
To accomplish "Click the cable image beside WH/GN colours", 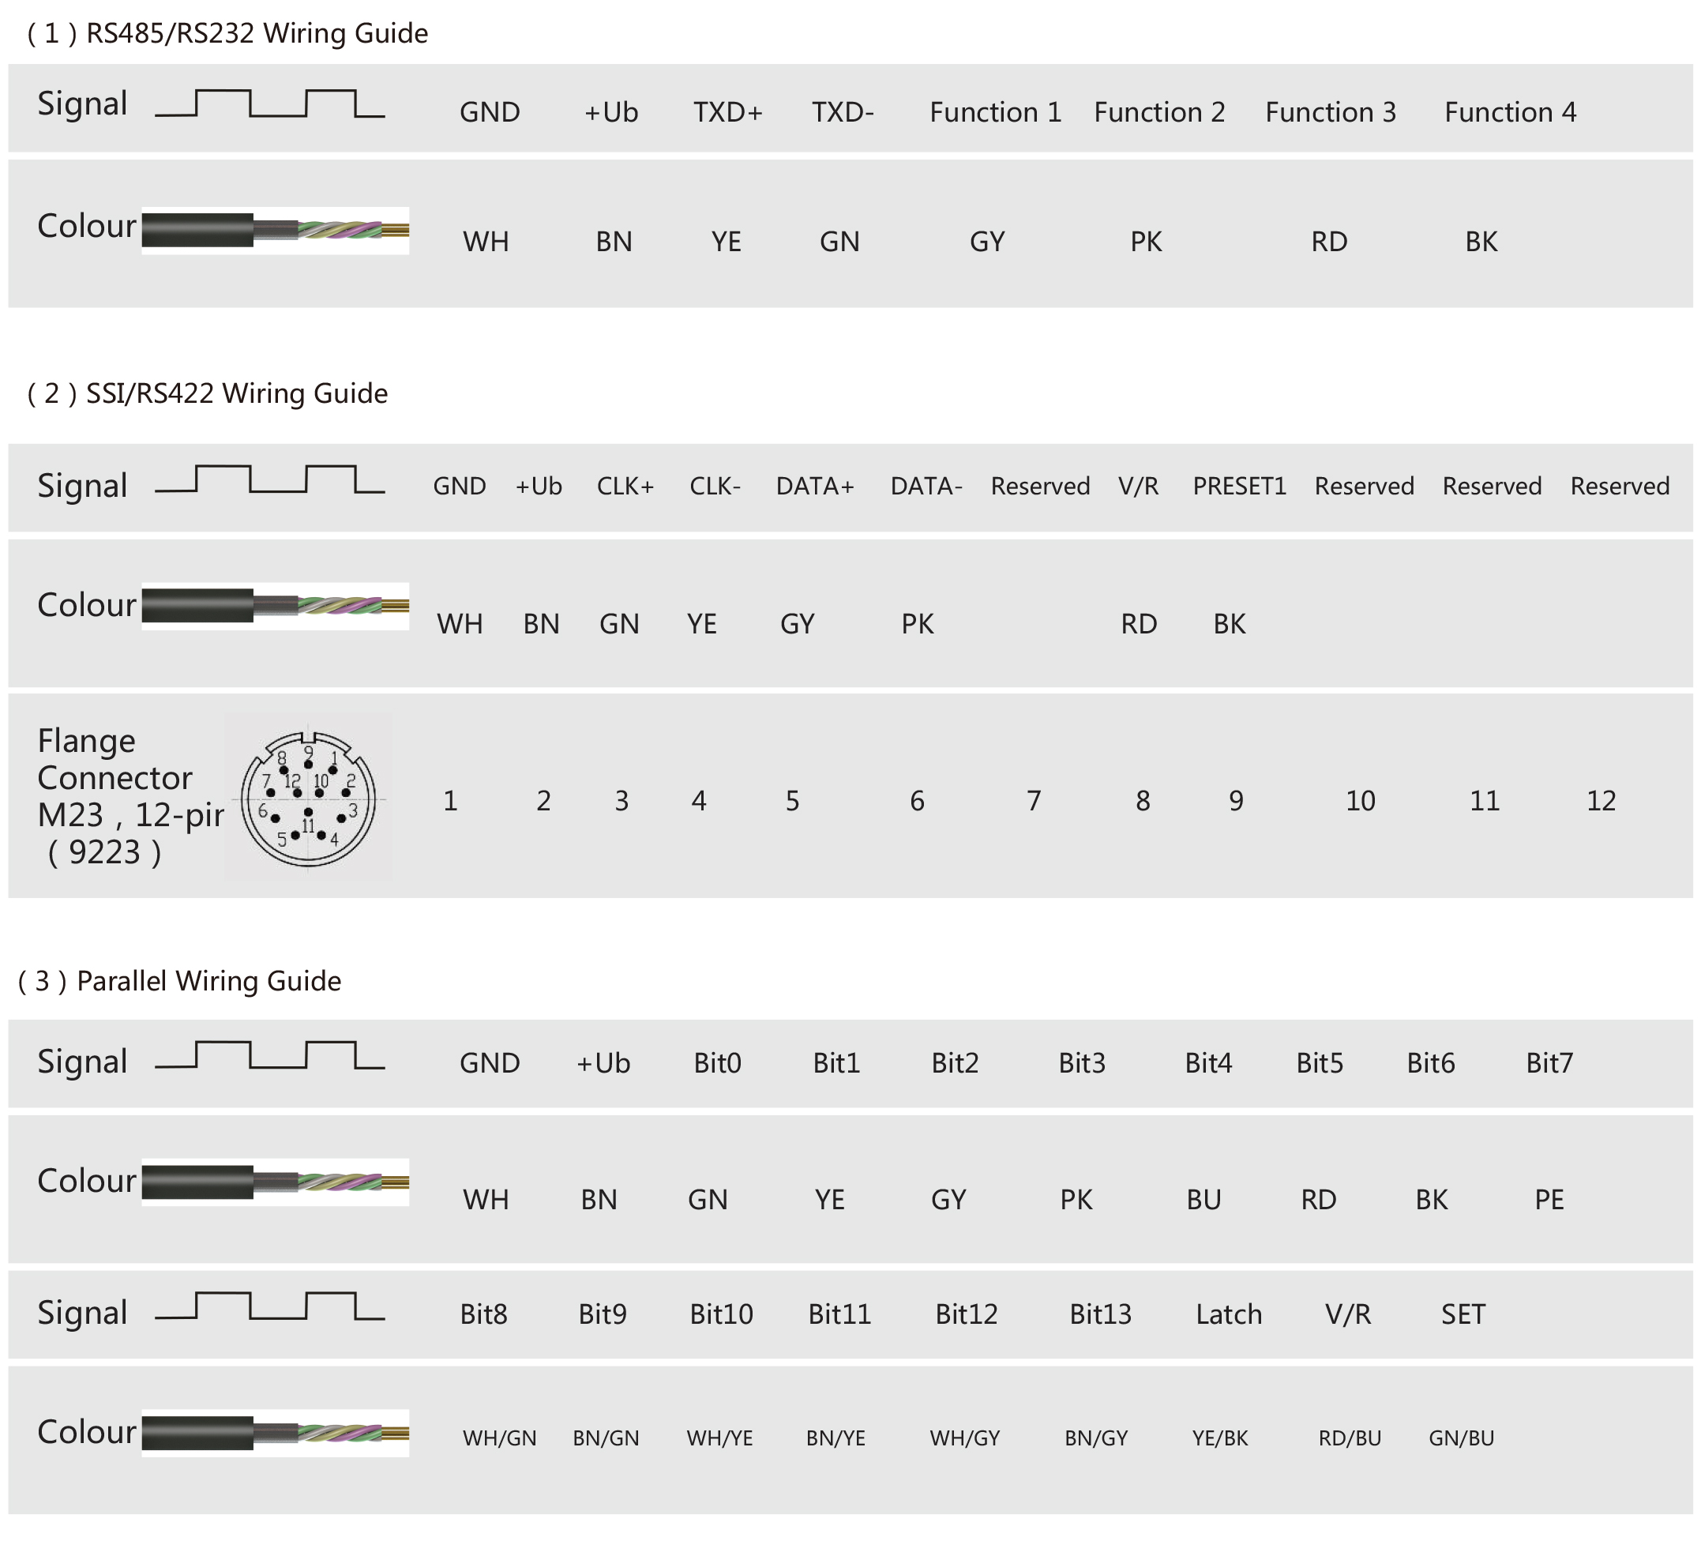I will pos(275,1433).
